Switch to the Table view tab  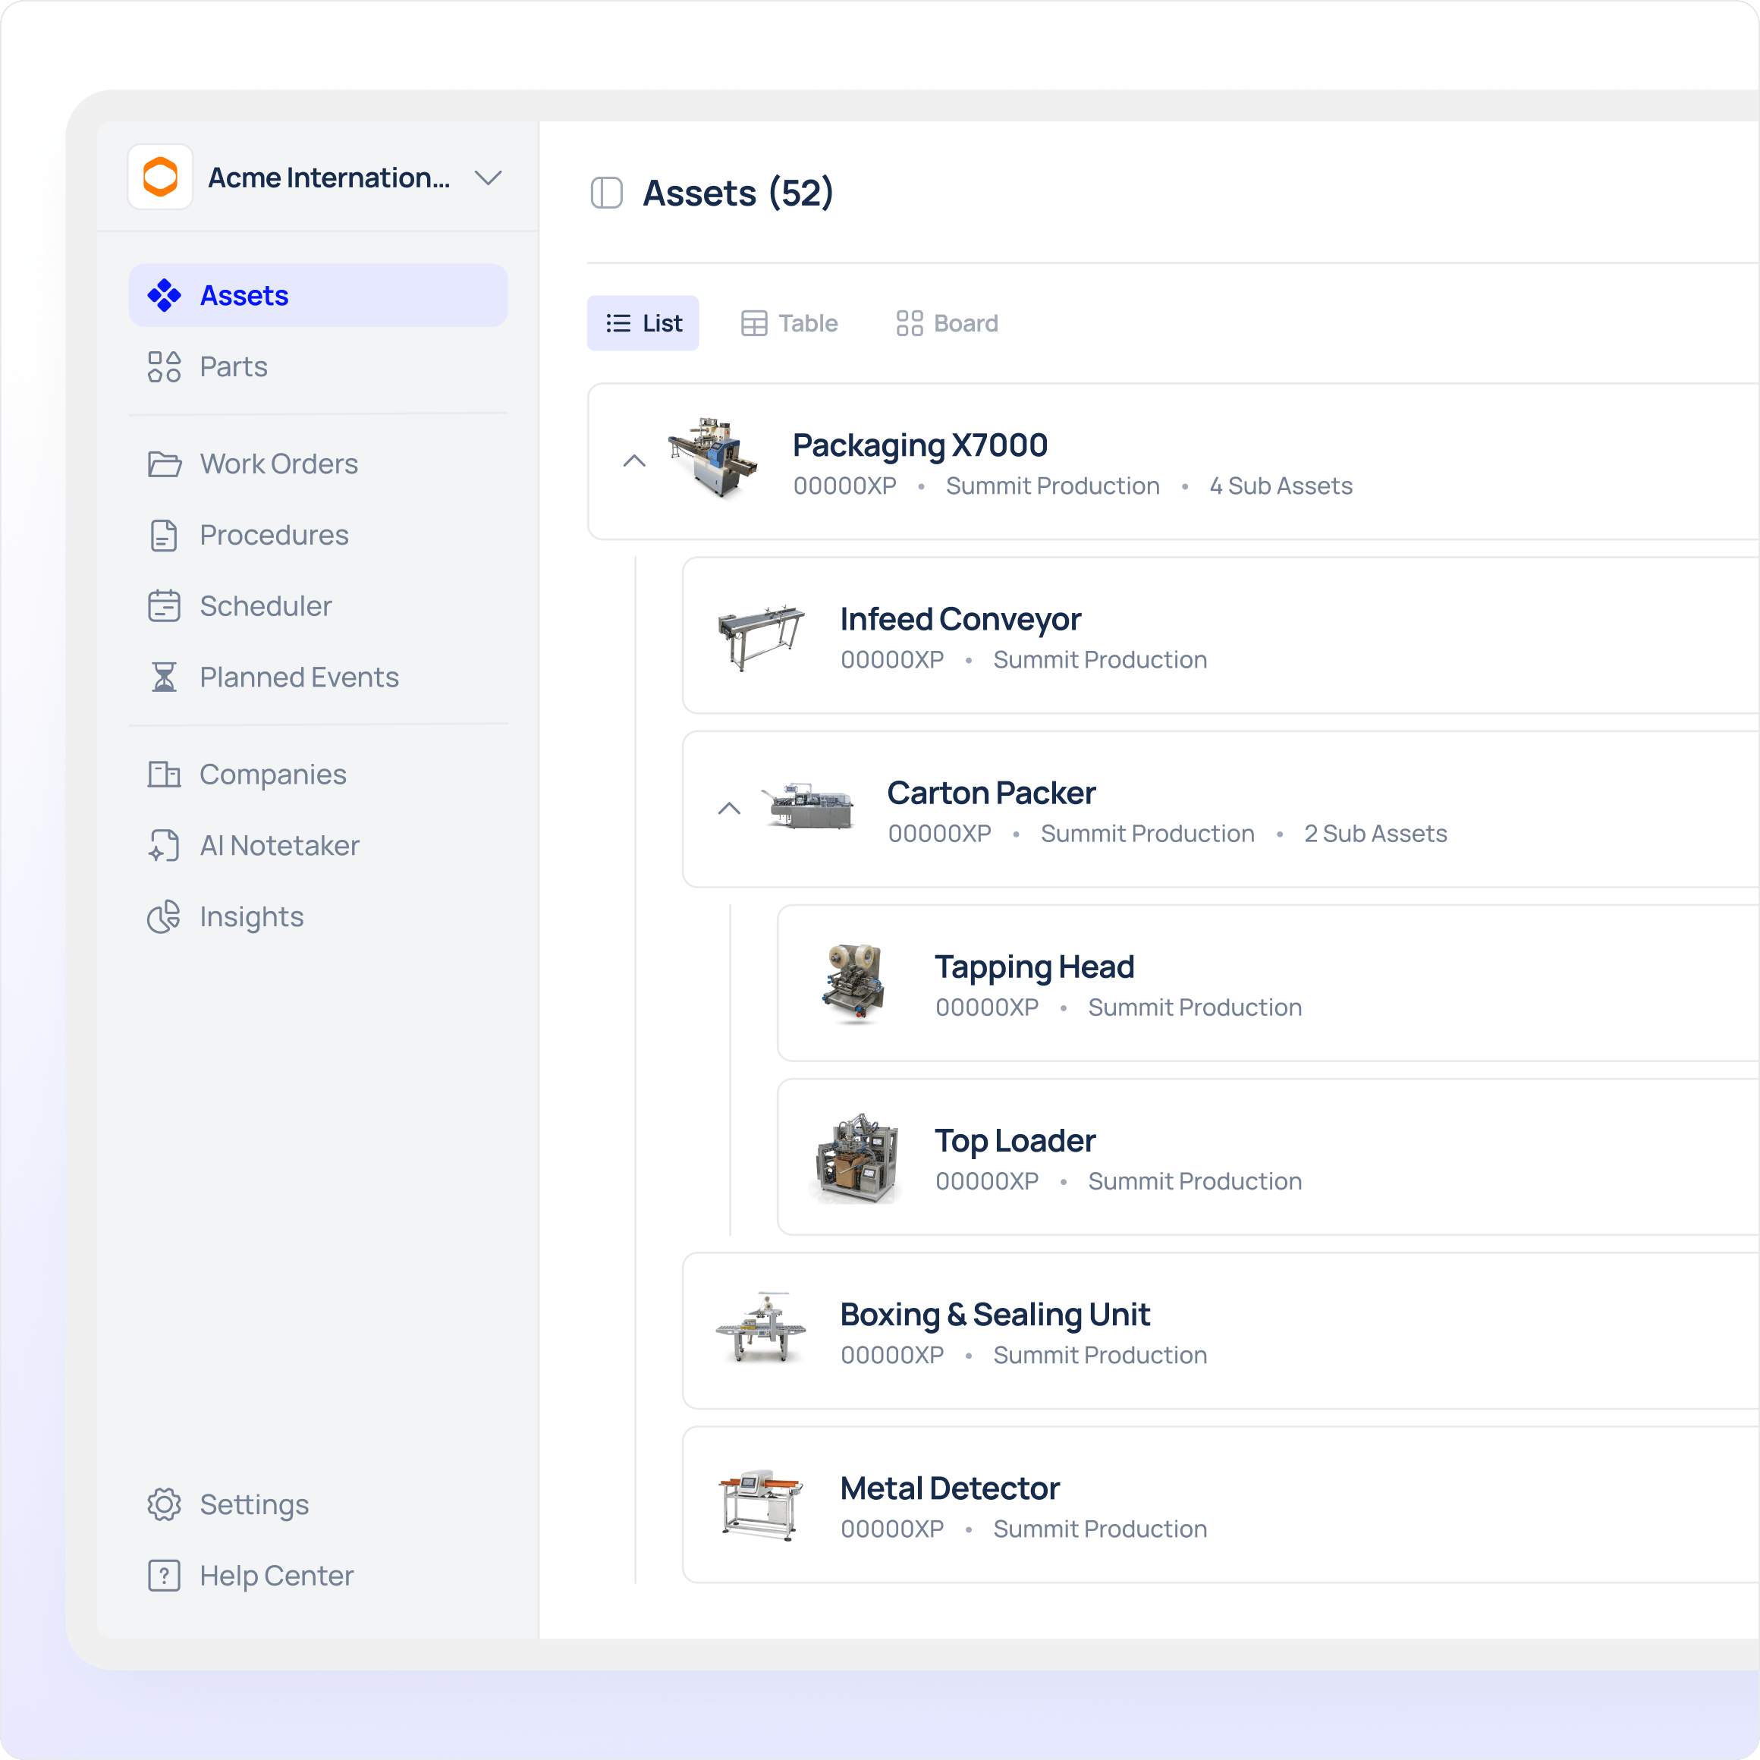coord(789,323)
